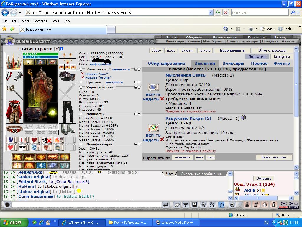
Task: Click the green health bar 557/557
Action: pyautogui.click(x=40, y=54)
